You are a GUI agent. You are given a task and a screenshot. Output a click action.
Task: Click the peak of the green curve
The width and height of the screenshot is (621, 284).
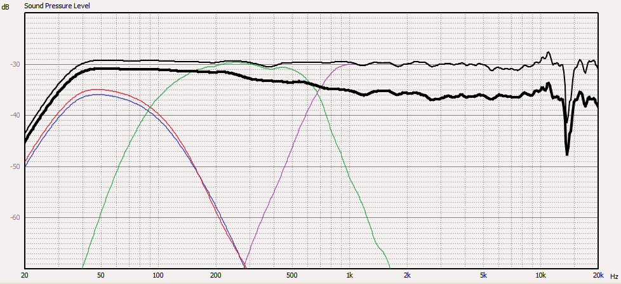pos(237,62)
